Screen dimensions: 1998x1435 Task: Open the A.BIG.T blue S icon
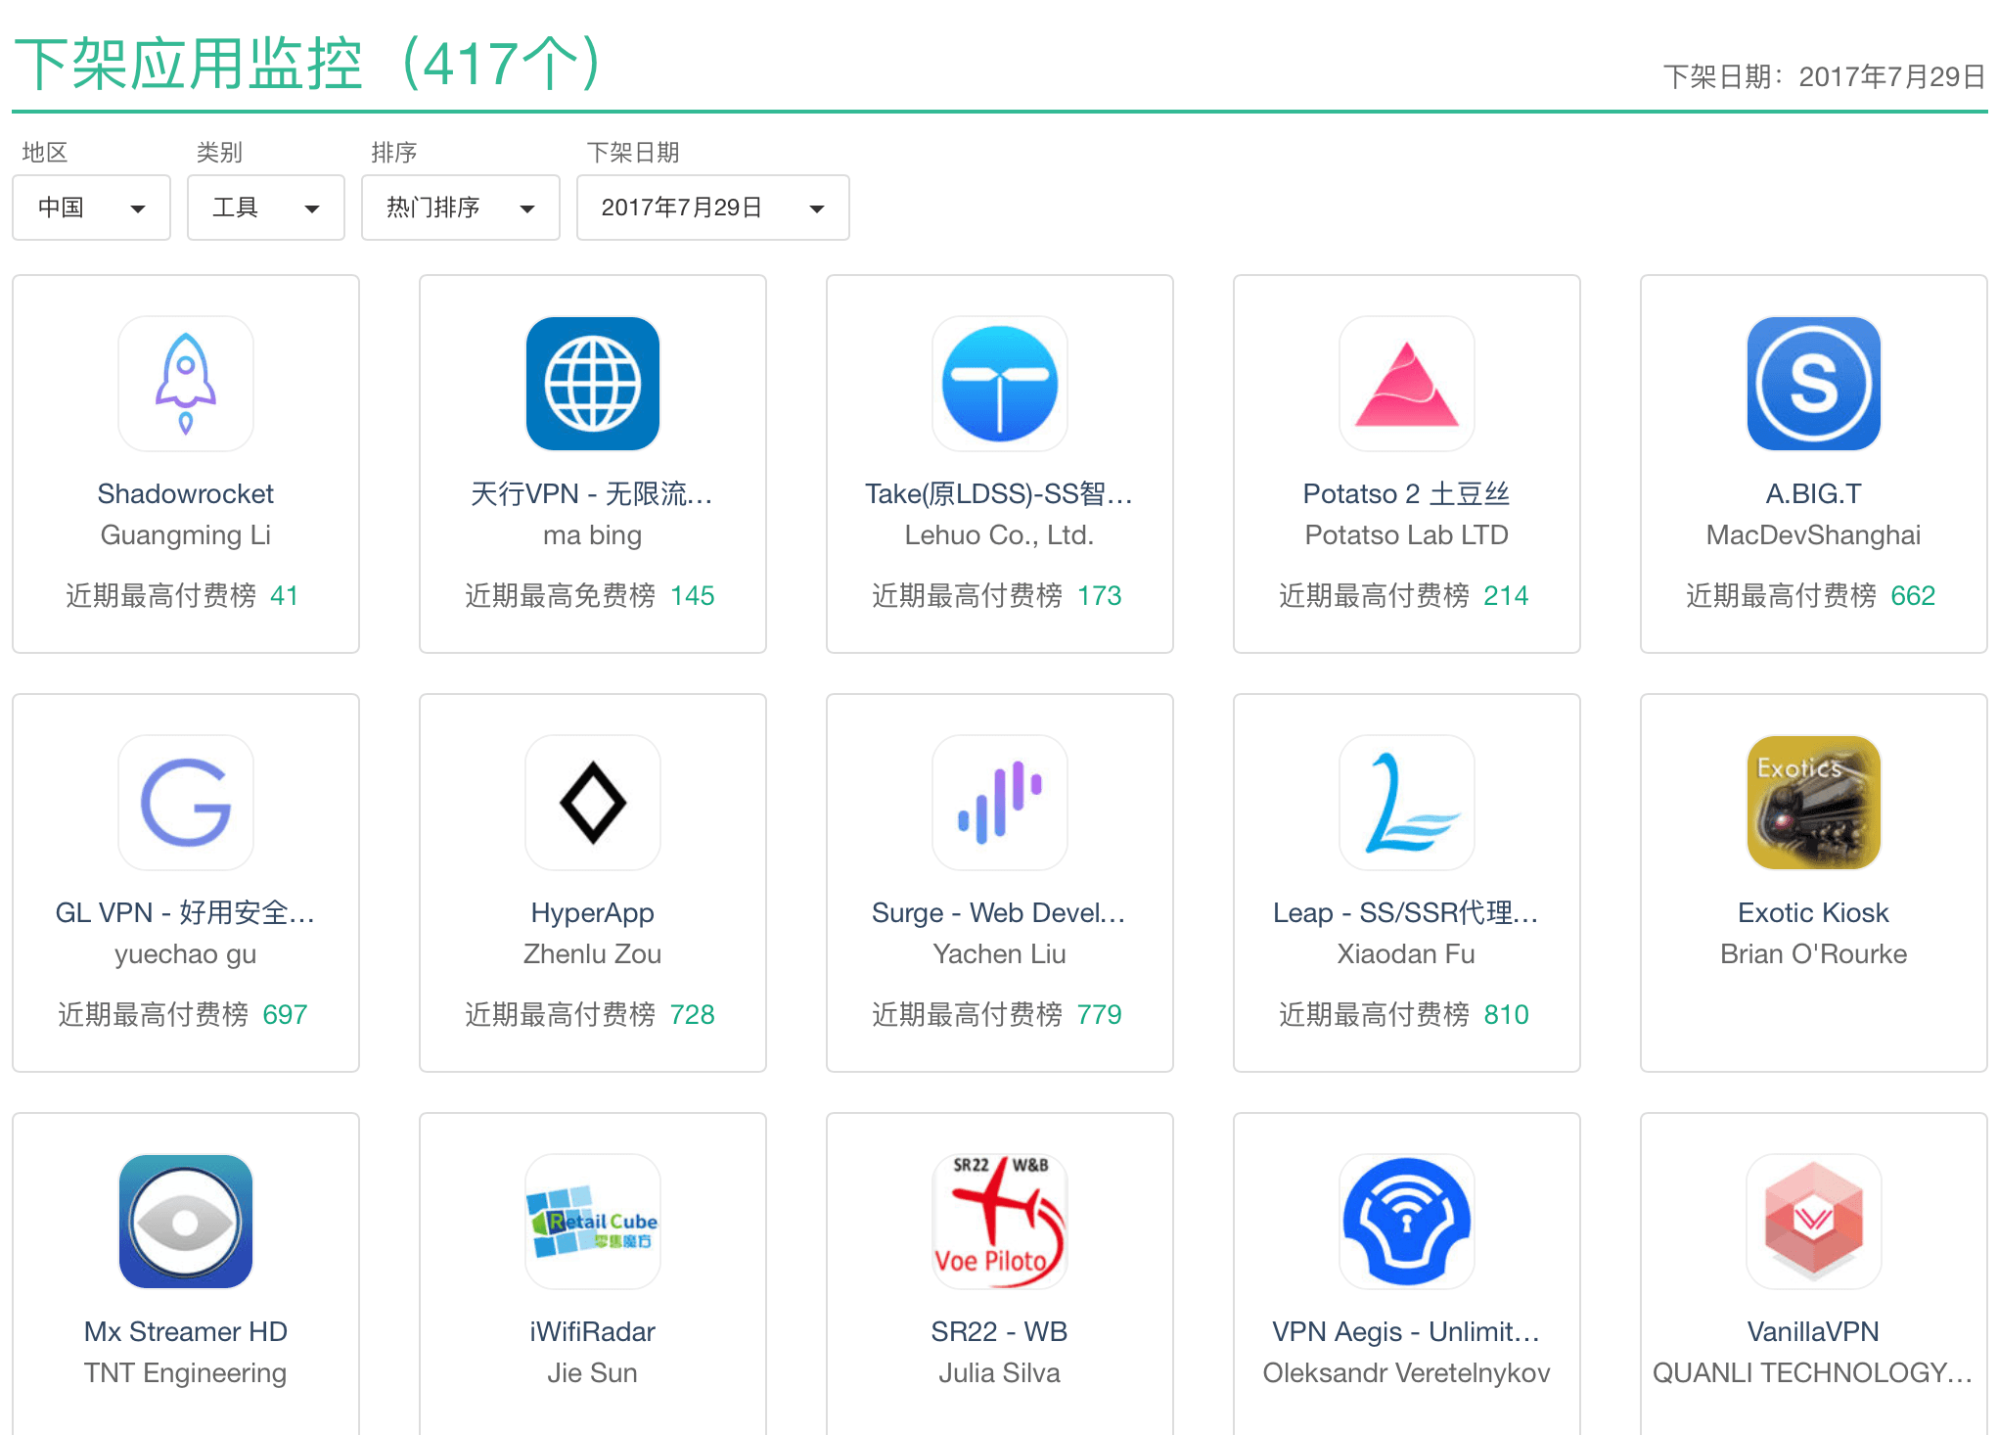(x=1814, y=384)
